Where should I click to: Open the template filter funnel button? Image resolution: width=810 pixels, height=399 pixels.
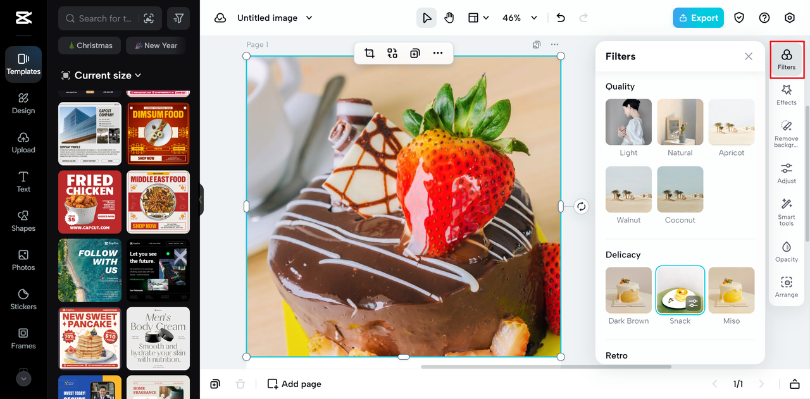[178, 19]
